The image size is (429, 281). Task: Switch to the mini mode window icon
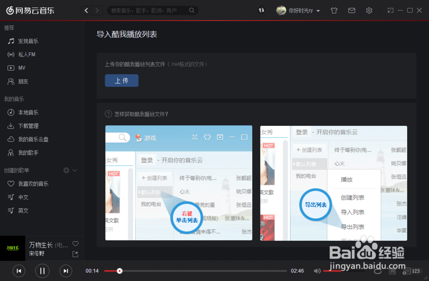point(390,10)
